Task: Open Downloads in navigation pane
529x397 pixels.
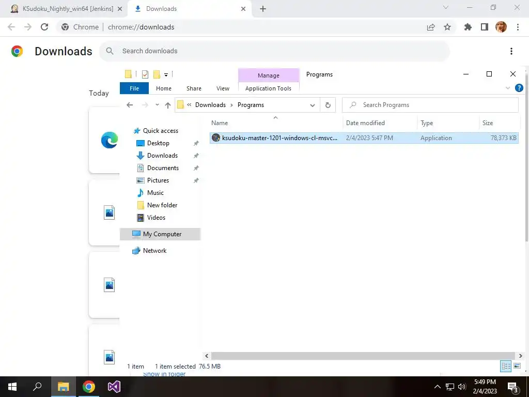Action: (x=162, y=156)
